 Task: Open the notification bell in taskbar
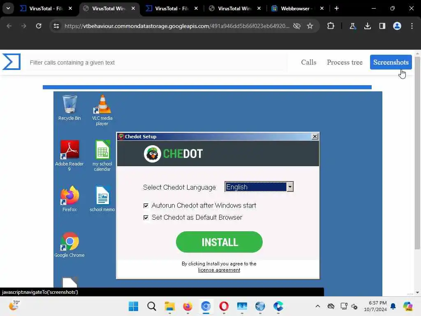(x=393, y=306)
